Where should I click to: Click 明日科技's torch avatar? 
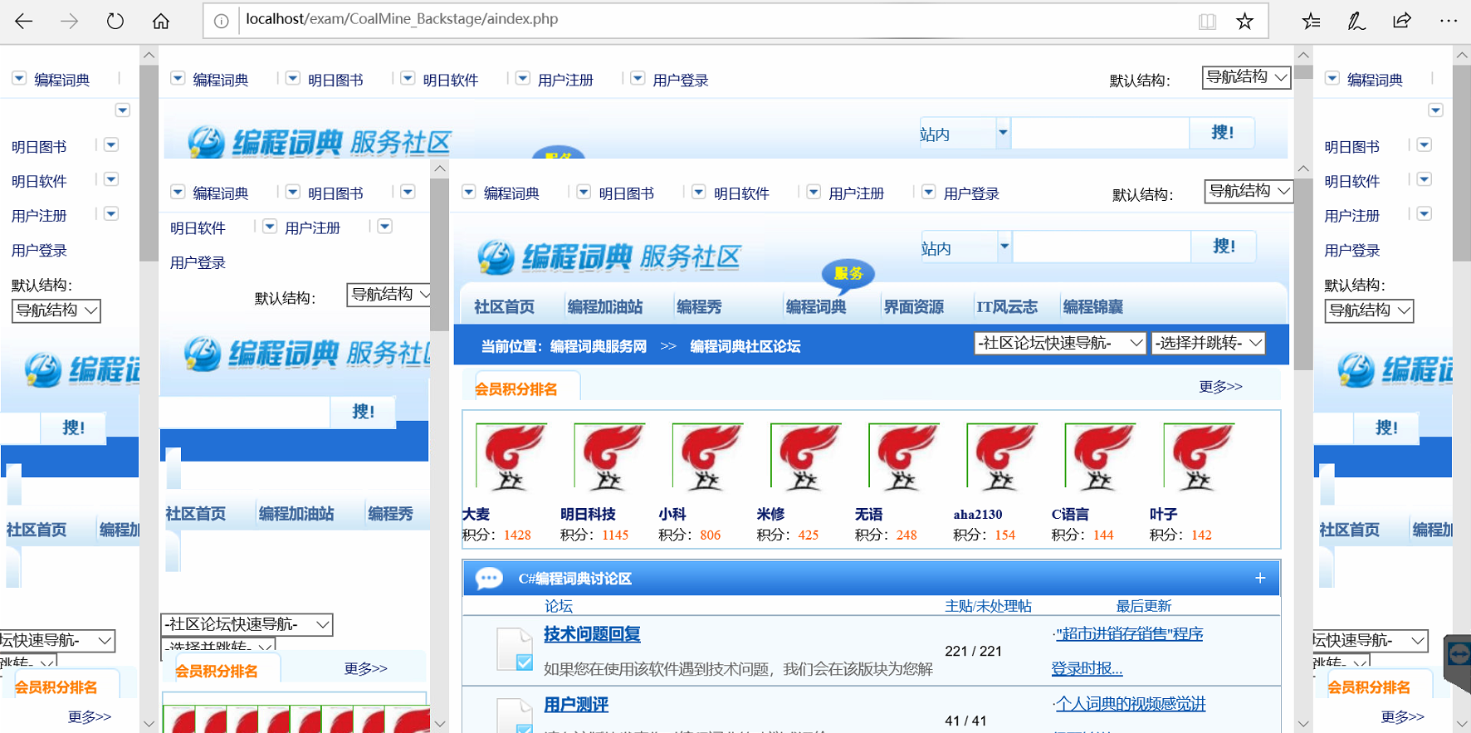pos(609,456)
